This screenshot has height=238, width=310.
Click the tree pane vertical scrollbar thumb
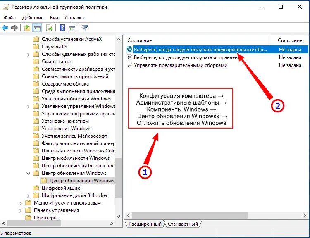(x=119, y=178)
